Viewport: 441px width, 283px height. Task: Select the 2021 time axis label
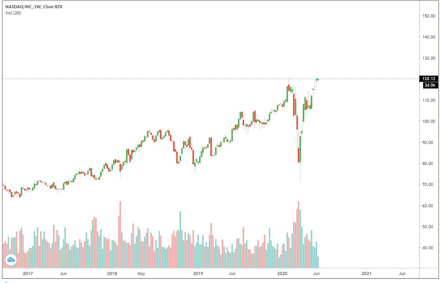(x=367, y=274)
